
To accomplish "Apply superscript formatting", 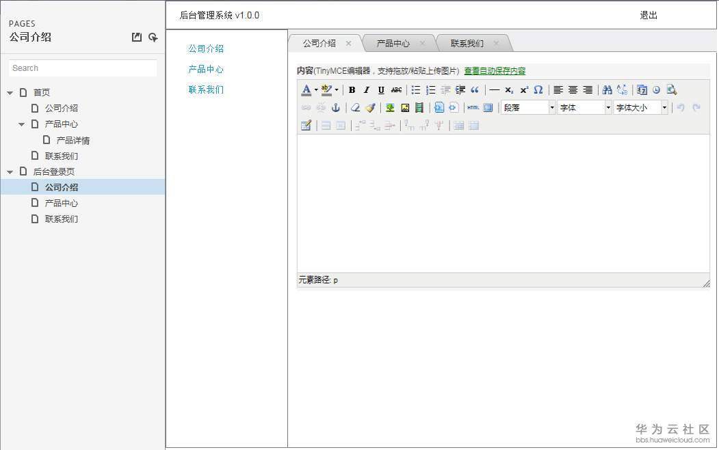I will click(x=523, y=90).
